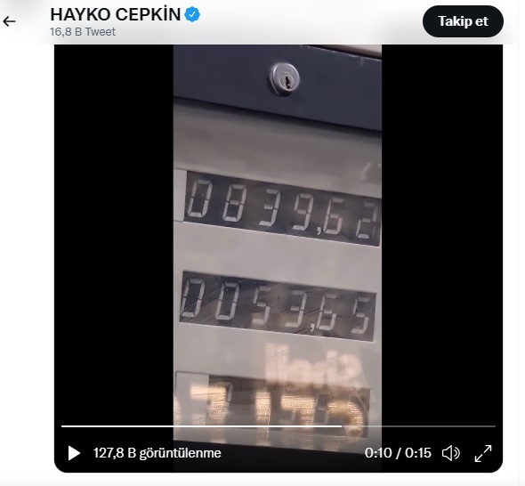525x486 pixels.
Task: Open the HAYKO CEPKİN profile name
Action: point(116,15)
